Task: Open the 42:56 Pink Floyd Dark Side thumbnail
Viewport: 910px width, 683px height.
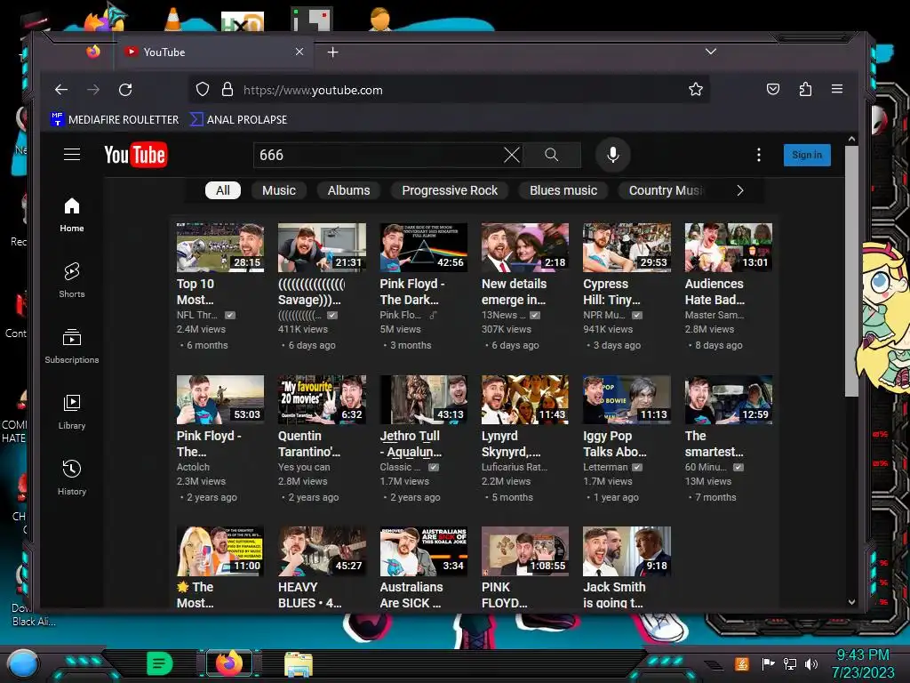Action: 424,247
